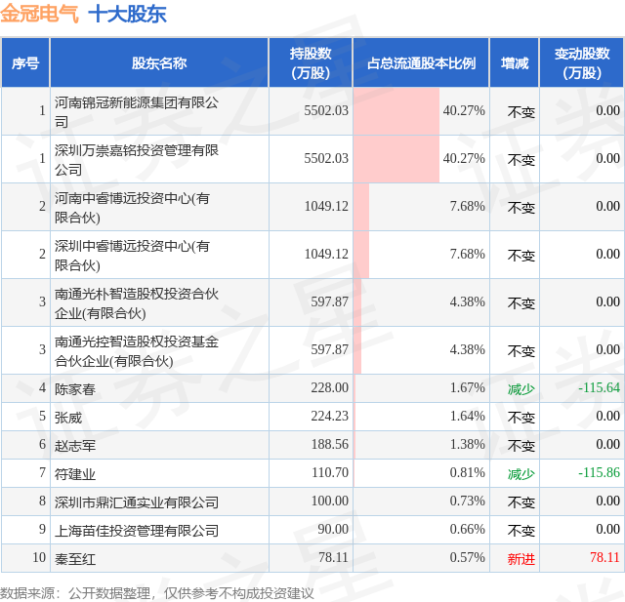Click the 4.38% ratio for 南通光控智造
This screenshot has width=625, height=602.
(x=467, y=349)
